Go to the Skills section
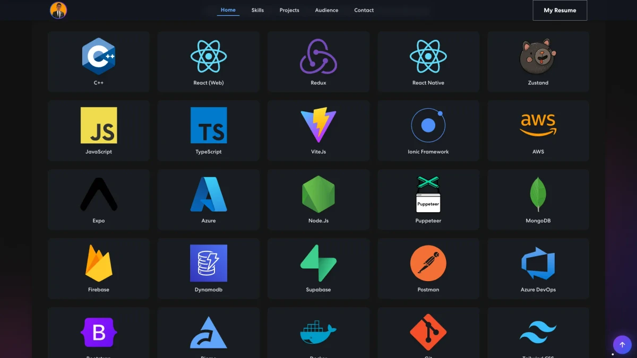This screenshot has height=358, width=637. click(257, 10)
